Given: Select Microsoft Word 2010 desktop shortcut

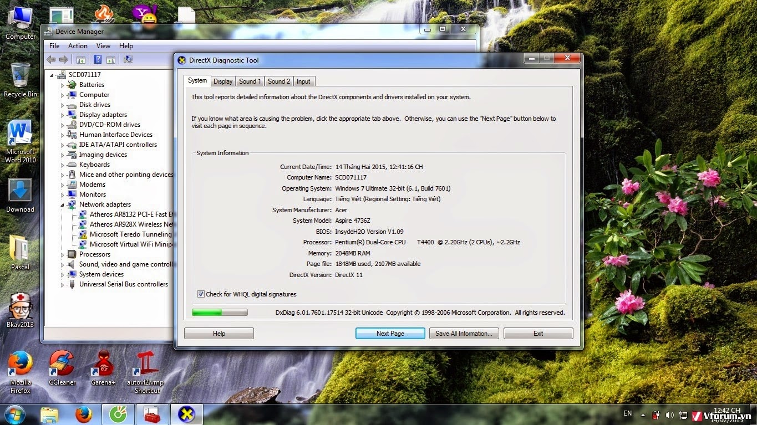Looking at the screenshot, I should [x=21, y=142].
